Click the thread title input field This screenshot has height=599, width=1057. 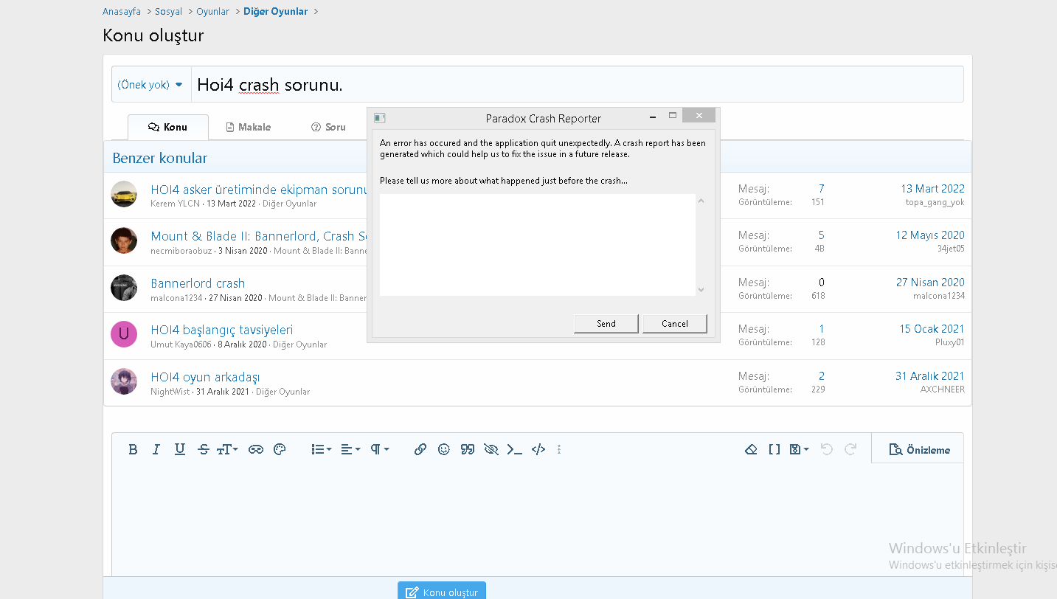coord(577,85)
